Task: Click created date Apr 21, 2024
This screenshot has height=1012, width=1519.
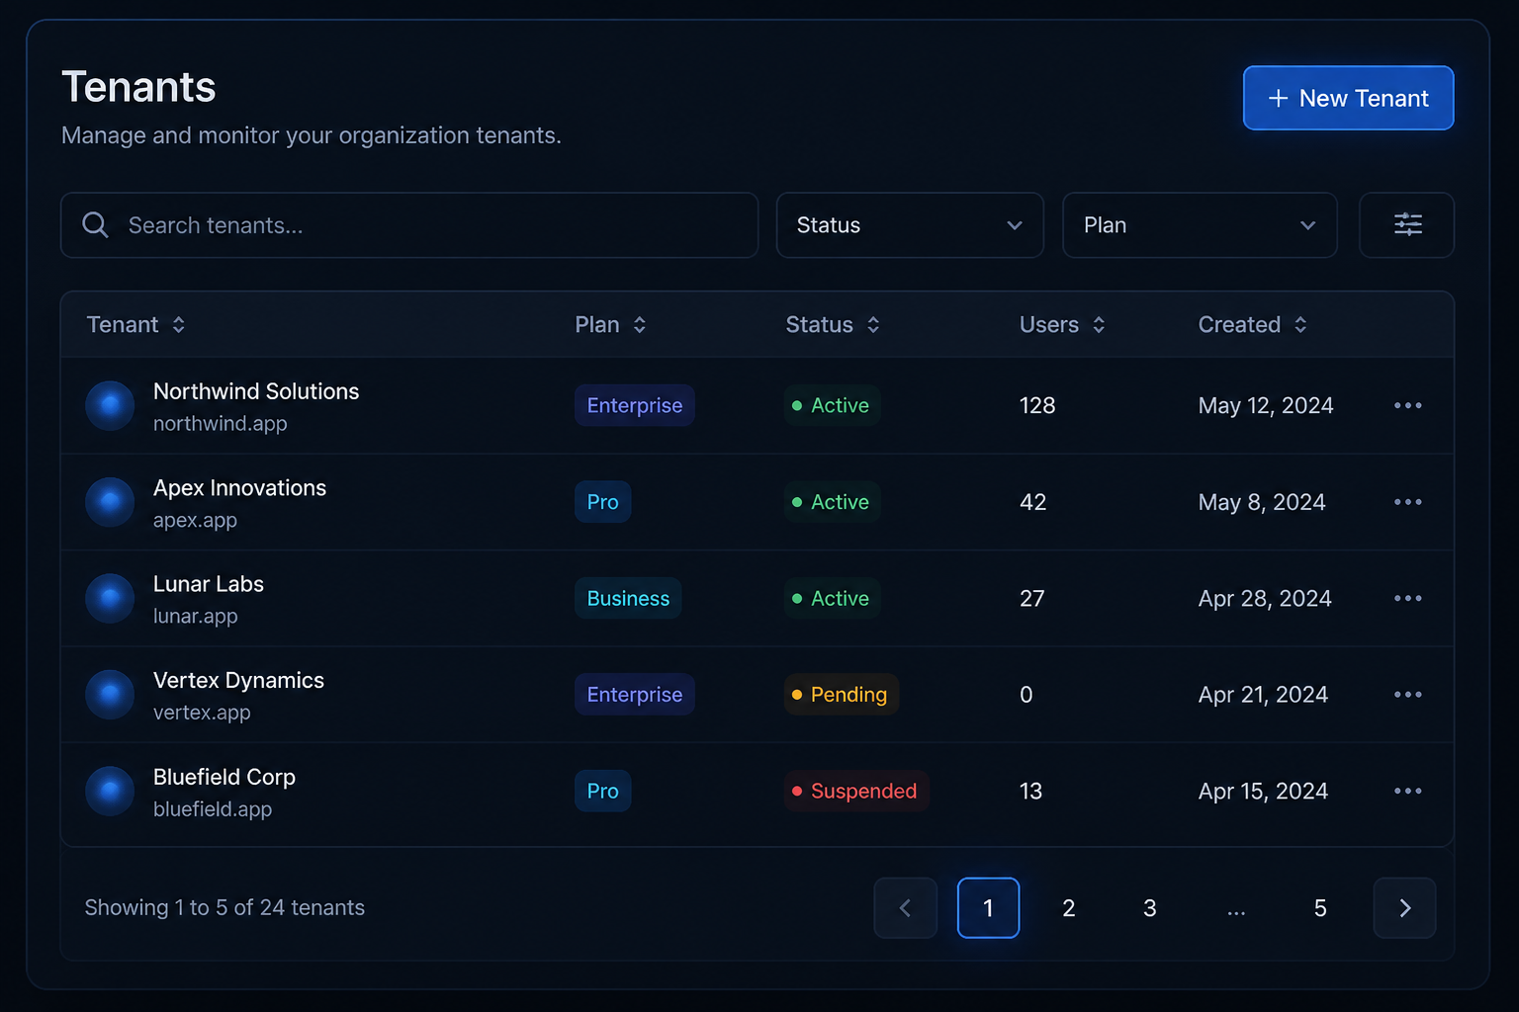Action: pos(1263,695)
